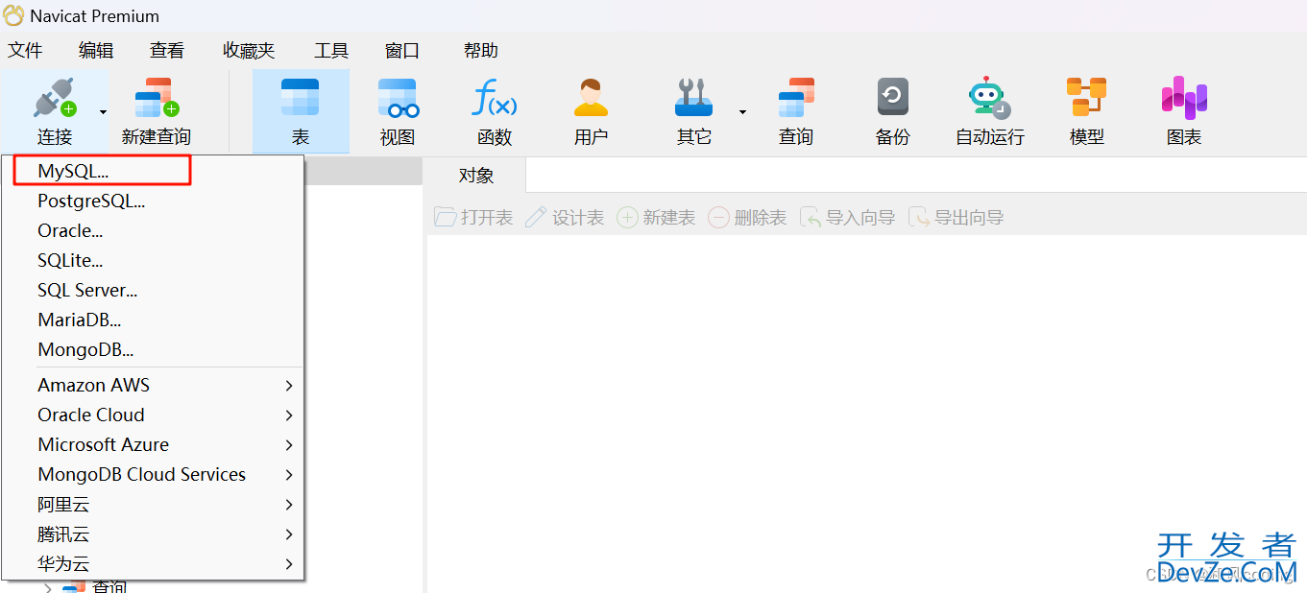Select the Microsoft Azure menu entry
Image resolution: width=1307 pixels, height=593 pixels.
(153, 445)
